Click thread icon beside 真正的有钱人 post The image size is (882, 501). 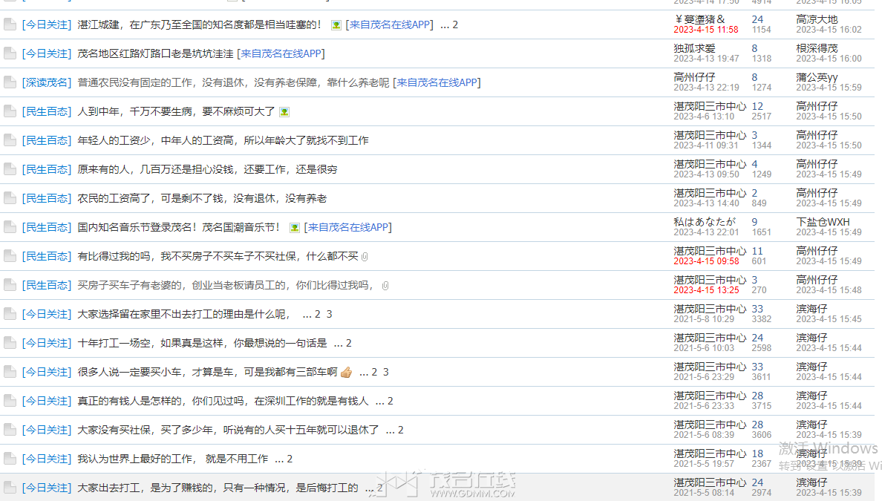click(10, 401)
